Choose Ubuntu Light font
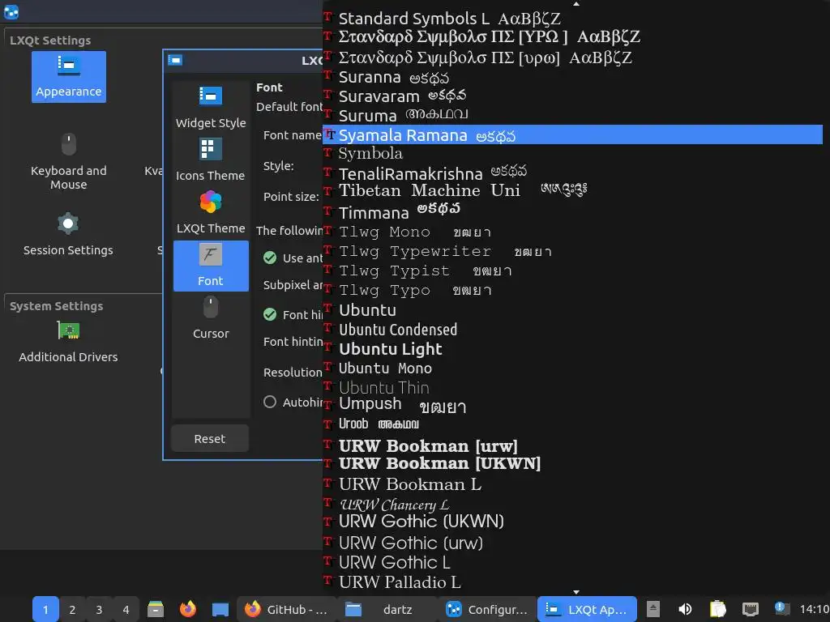830x622 pixels. (x=572, y=349)
